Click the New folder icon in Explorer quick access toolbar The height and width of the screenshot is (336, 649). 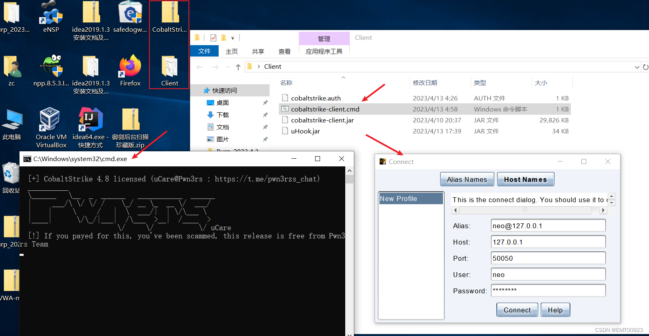tap(224, 38)
